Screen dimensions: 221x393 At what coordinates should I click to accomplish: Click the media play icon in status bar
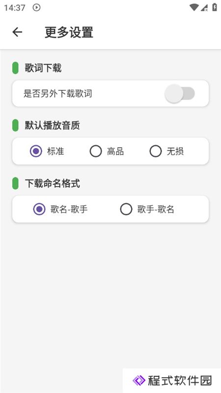(x=36, y=7)
